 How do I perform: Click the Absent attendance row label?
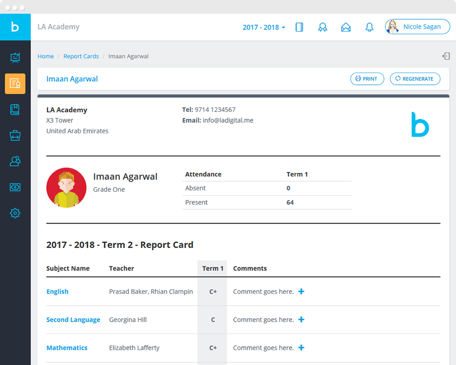coord(196,188)
